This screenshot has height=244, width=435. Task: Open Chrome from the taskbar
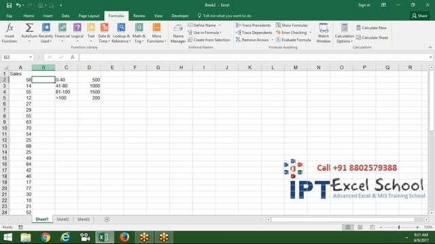point(46,237)
